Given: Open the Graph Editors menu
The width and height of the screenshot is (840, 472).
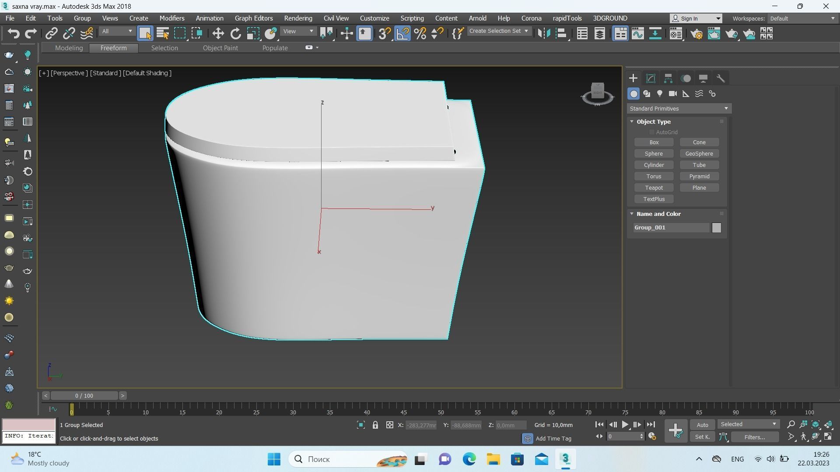Looking at the screenshot, I should [x=253, y=18].
